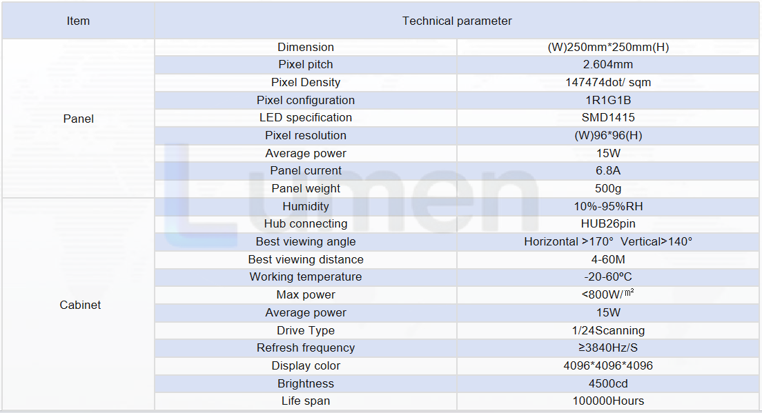Click the Working temperature label
Viewport: 762px width, 413px height.
(x=306, y=276)
